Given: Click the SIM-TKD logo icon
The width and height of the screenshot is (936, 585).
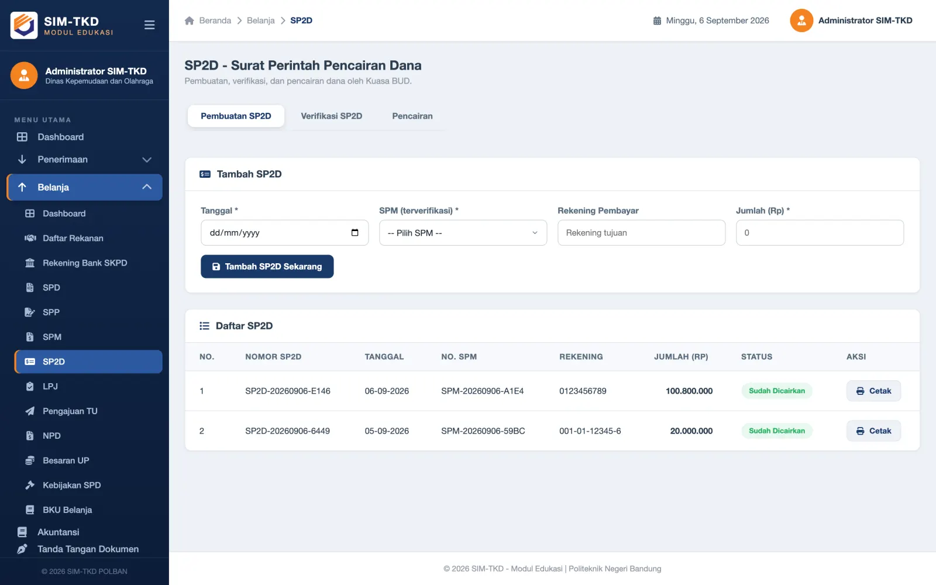Looking at the screenshot, I should pos(24,25).
